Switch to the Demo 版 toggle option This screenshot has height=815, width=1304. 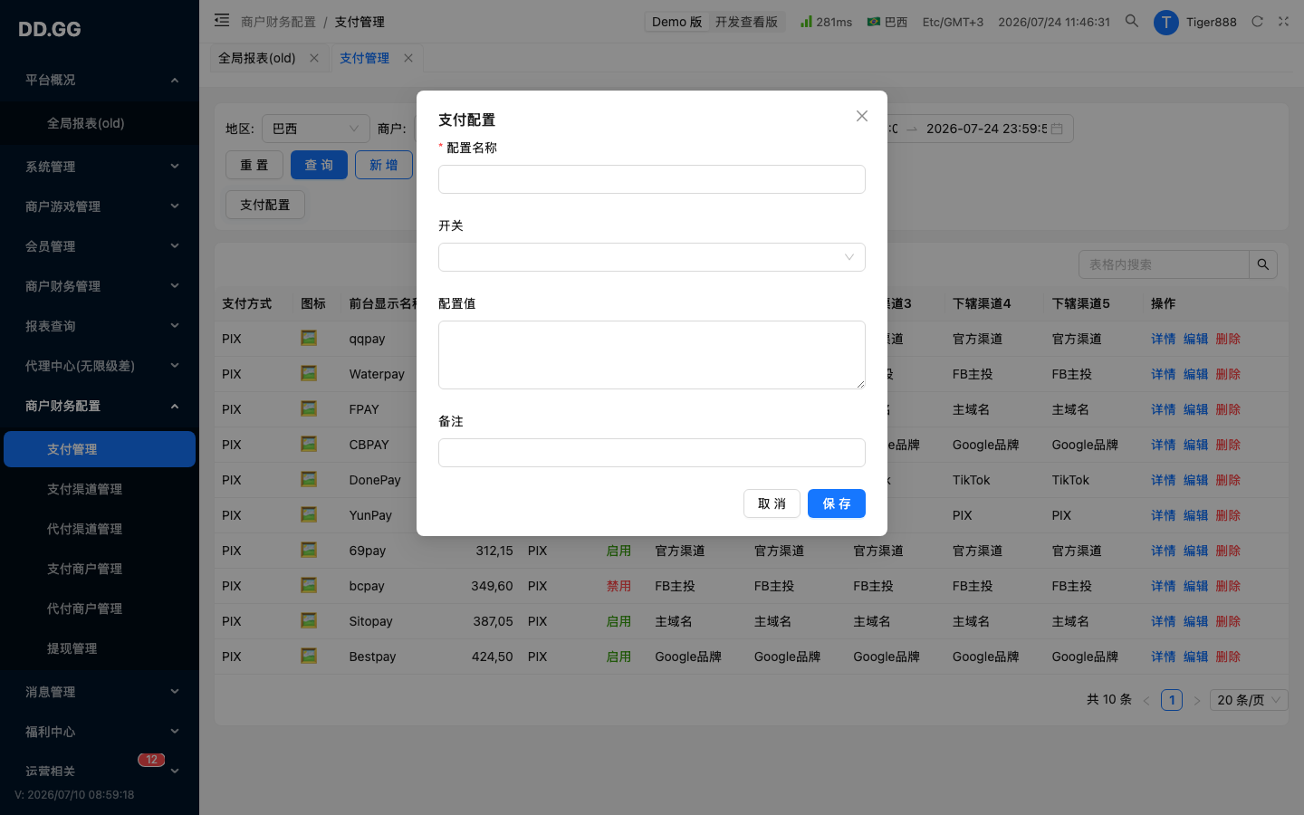tap(676, 22)
